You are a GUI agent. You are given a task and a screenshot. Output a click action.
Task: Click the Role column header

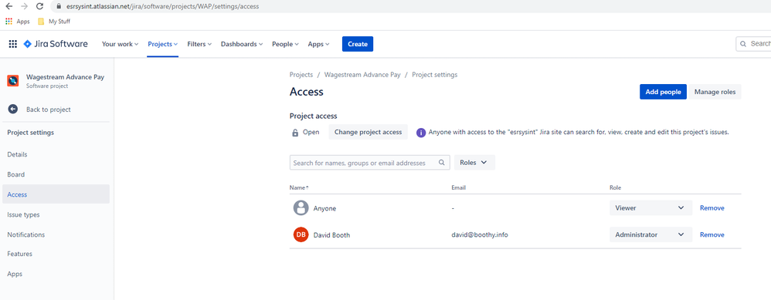[615, 187]
